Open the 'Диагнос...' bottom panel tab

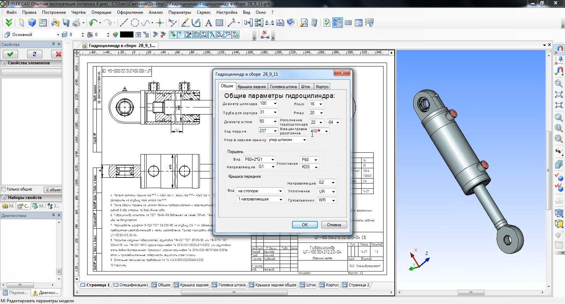tap(46, 293)
